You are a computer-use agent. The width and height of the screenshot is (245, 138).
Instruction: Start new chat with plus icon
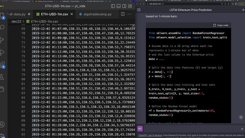coord(243,10)
